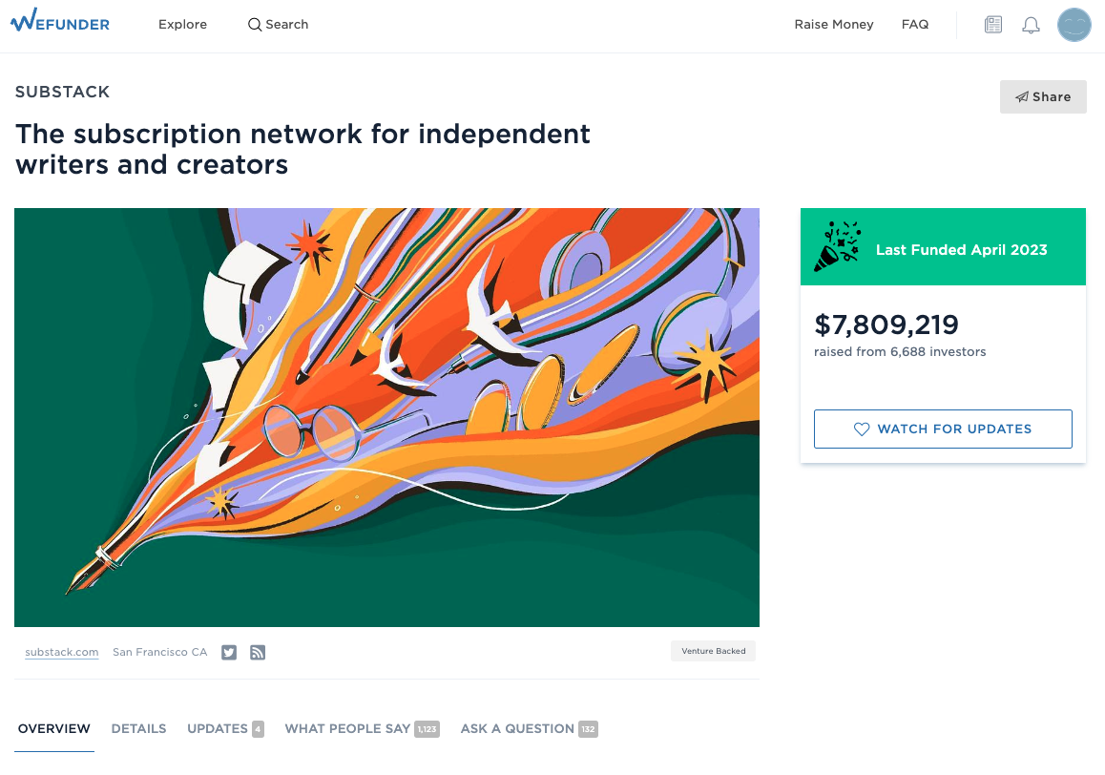This screenshot has width=1105, height=775.
Task: Open the Substack RSS feed icon
Action: [x=258, y=653]
